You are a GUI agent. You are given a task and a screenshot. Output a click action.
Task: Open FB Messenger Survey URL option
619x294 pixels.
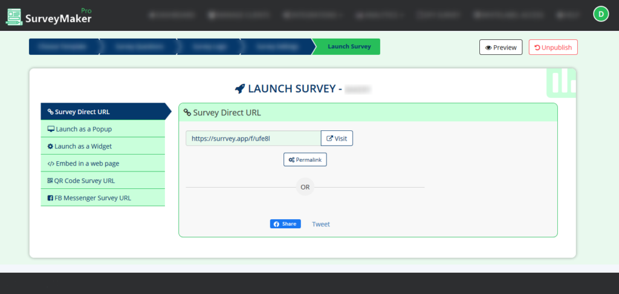tap(103, 198)
